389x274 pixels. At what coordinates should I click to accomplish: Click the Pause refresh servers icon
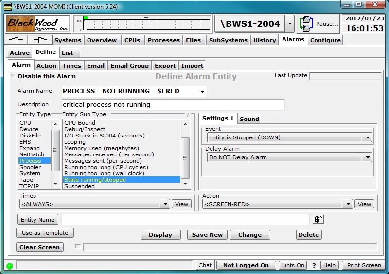306,23
